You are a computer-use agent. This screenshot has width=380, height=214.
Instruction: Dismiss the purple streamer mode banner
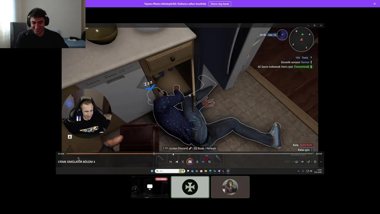[x=375, y=4]
